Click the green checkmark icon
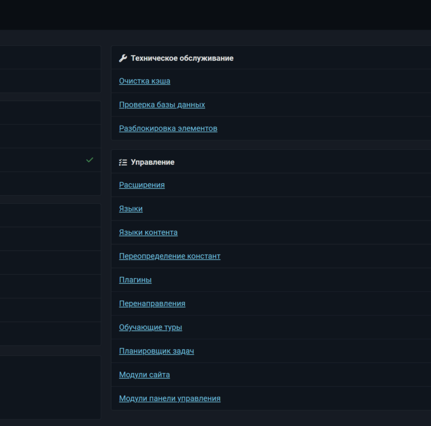 [x=89, y=160]
